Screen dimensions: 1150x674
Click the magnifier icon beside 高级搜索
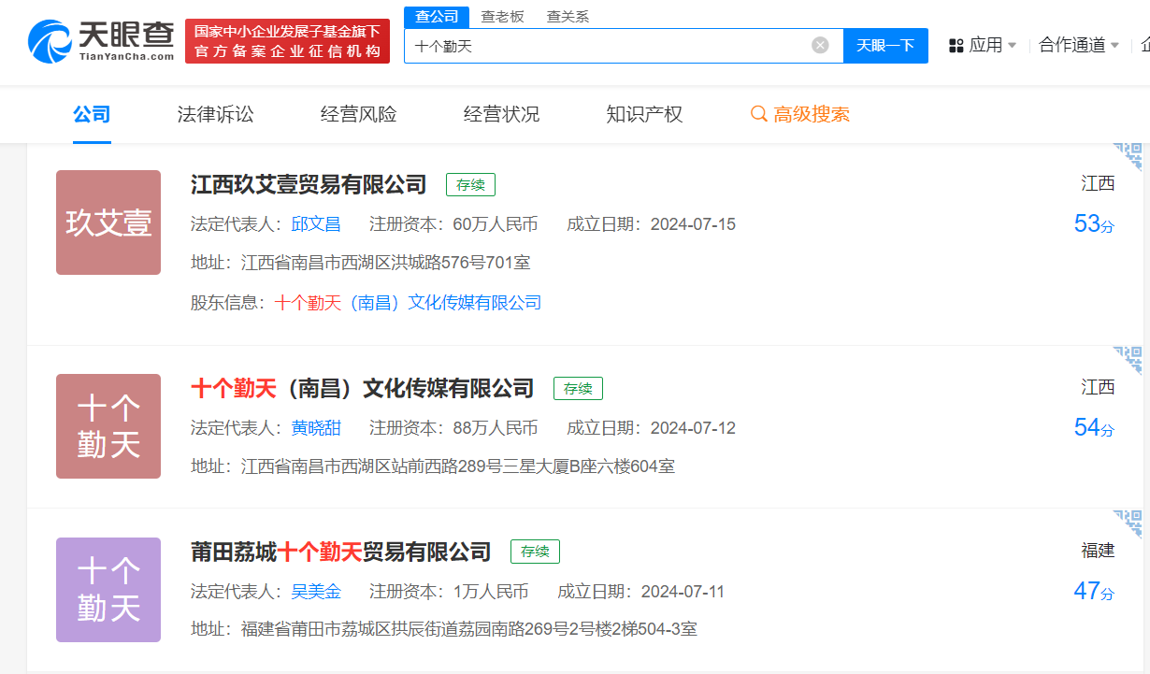(756, 113)
